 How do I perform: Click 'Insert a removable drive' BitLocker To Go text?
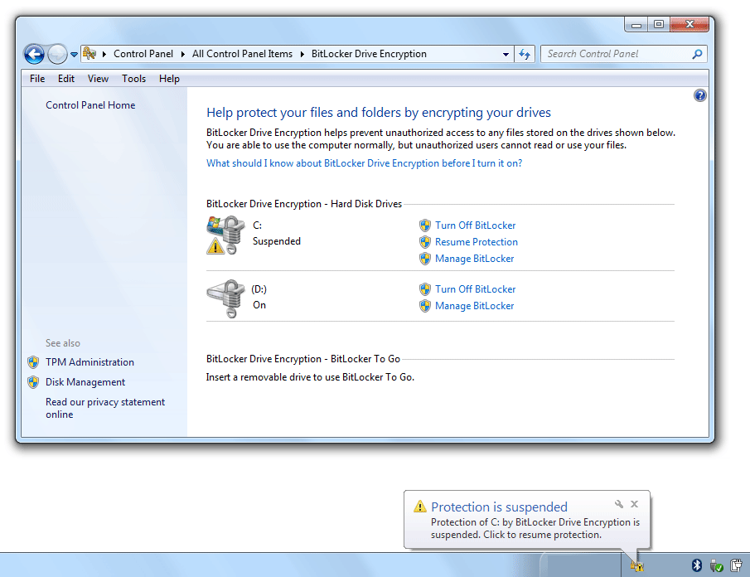310,377
